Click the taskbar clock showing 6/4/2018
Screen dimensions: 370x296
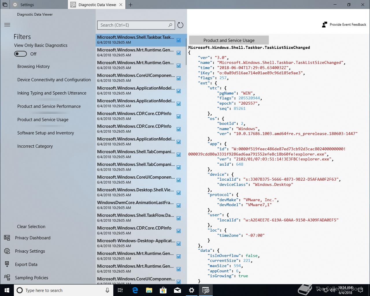tap(345, 290)
